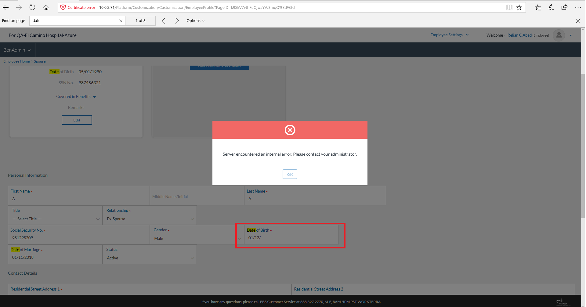586x307 pixels.
Task: Open the Share page icon
Action: pos(564,7)
